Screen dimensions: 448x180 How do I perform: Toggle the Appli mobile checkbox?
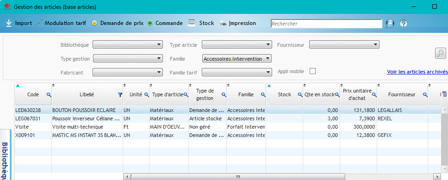click(312, 71)
